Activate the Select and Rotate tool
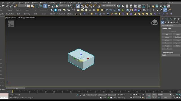This screenshot has width=181, height=101. pos(49,6)
